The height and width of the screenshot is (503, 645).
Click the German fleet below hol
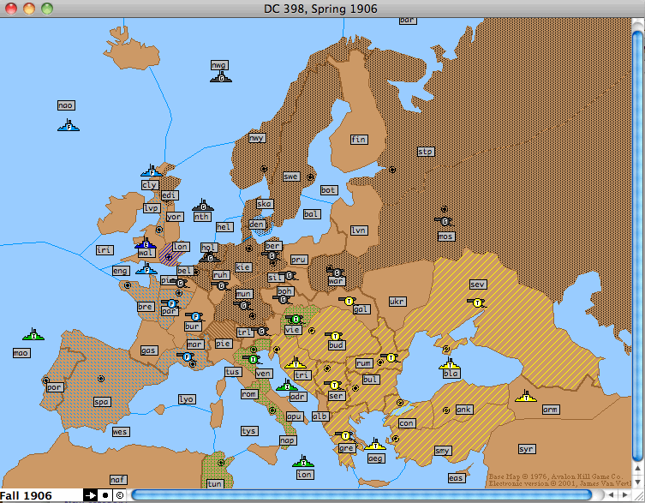coord(210,258)
